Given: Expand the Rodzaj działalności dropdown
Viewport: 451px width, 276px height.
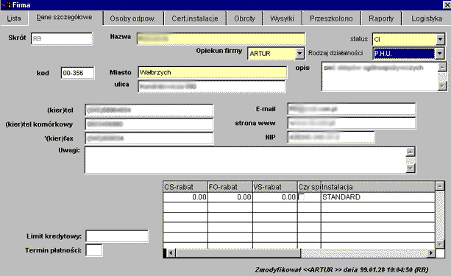Looking at the screenshot, I should [439, 54].
